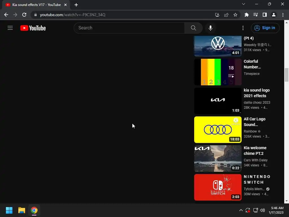
Task: Click title 'kia sound logo 2021 effects'
Action: (257, 93)
